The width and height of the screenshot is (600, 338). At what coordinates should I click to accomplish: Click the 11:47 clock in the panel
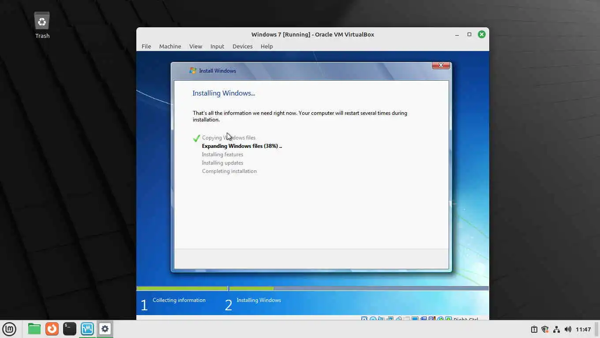coord(583,329)
